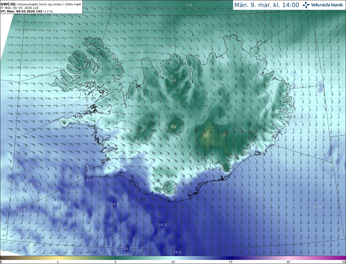The image size is (346, 264).
Task: Click the 'Mán. 9. mar. kl. 14:00' date header
Action: 267,5
